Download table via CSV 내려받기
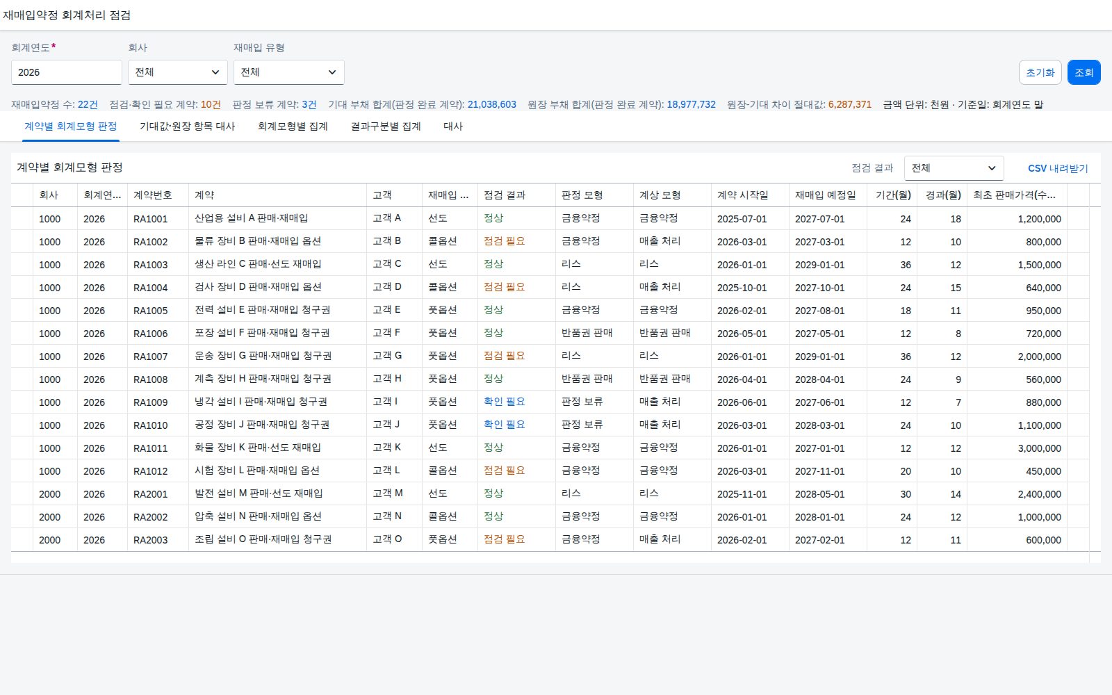Screen dimensions: 1112x695 point(1058,168)
